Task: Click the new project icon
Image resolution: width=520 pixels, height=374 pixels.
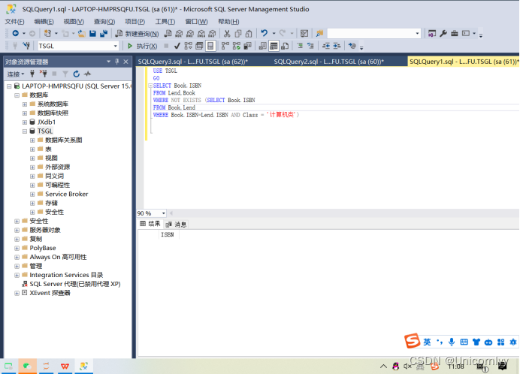Action: [x=48, y=33]
